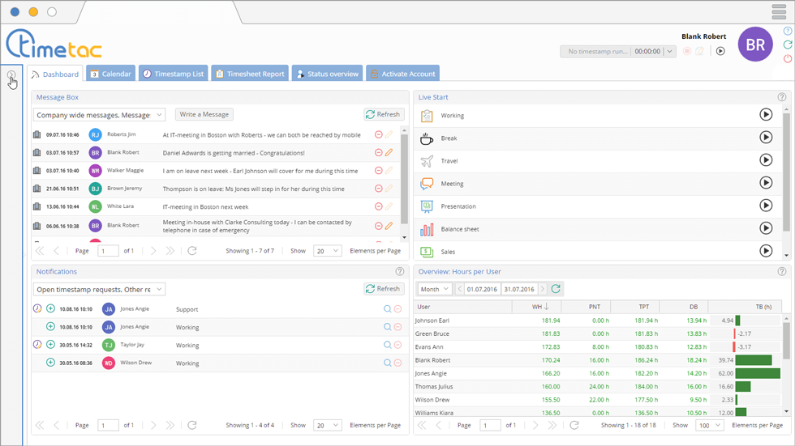This screenshot has width=795, height=446.
Task: Click the browser hamburger menu
Action: click(779, 11)
